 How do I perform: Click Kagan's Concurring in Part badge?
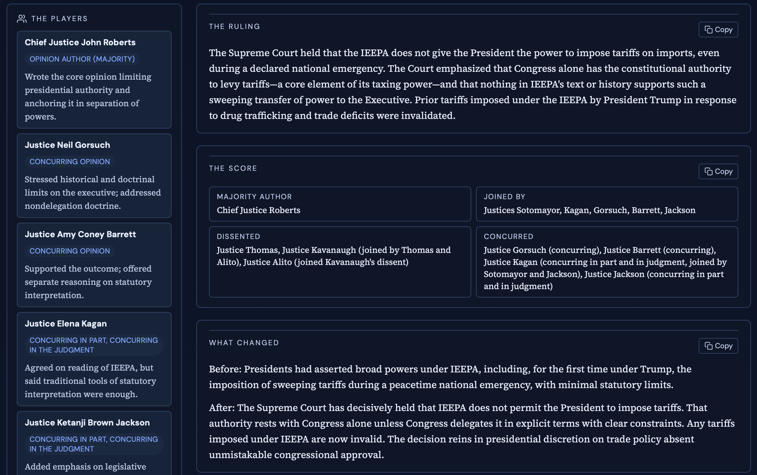tap(94, 345)
